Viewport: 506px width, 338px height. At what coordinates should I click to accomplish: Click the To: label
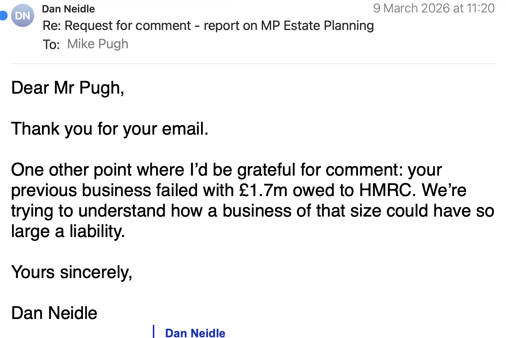51,44
